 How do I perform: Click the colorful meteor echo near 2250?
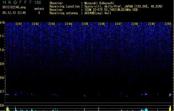tap(170, 95)
